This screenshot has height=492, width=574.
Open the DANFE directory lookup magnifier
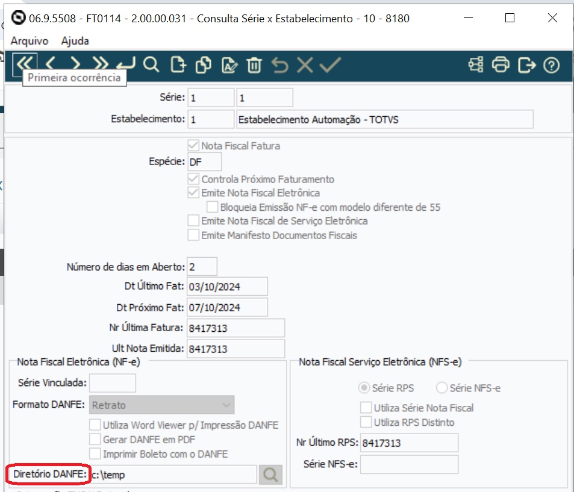(270, 475)
